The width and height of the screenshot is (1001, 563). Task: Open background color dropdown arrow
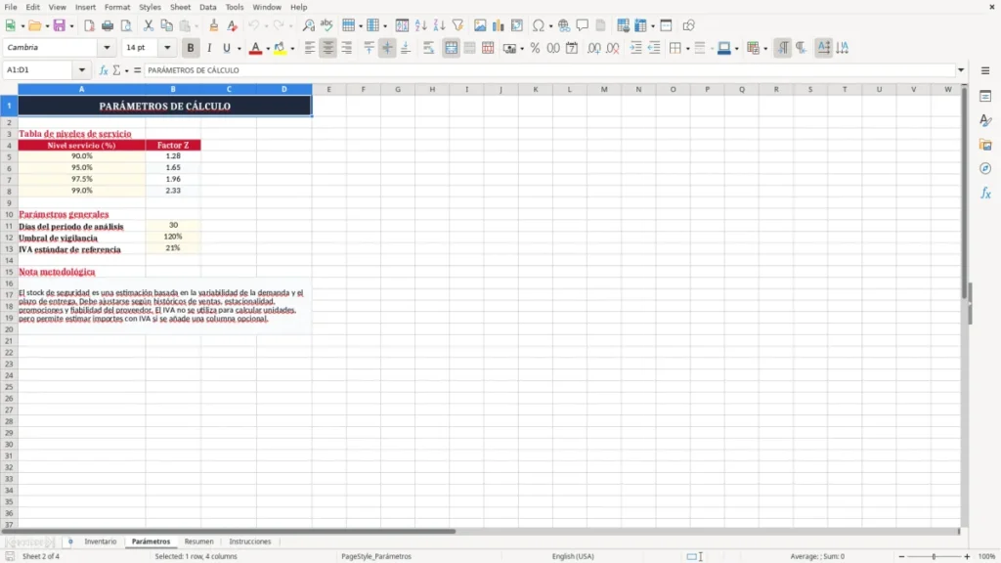tap(292, 48)
